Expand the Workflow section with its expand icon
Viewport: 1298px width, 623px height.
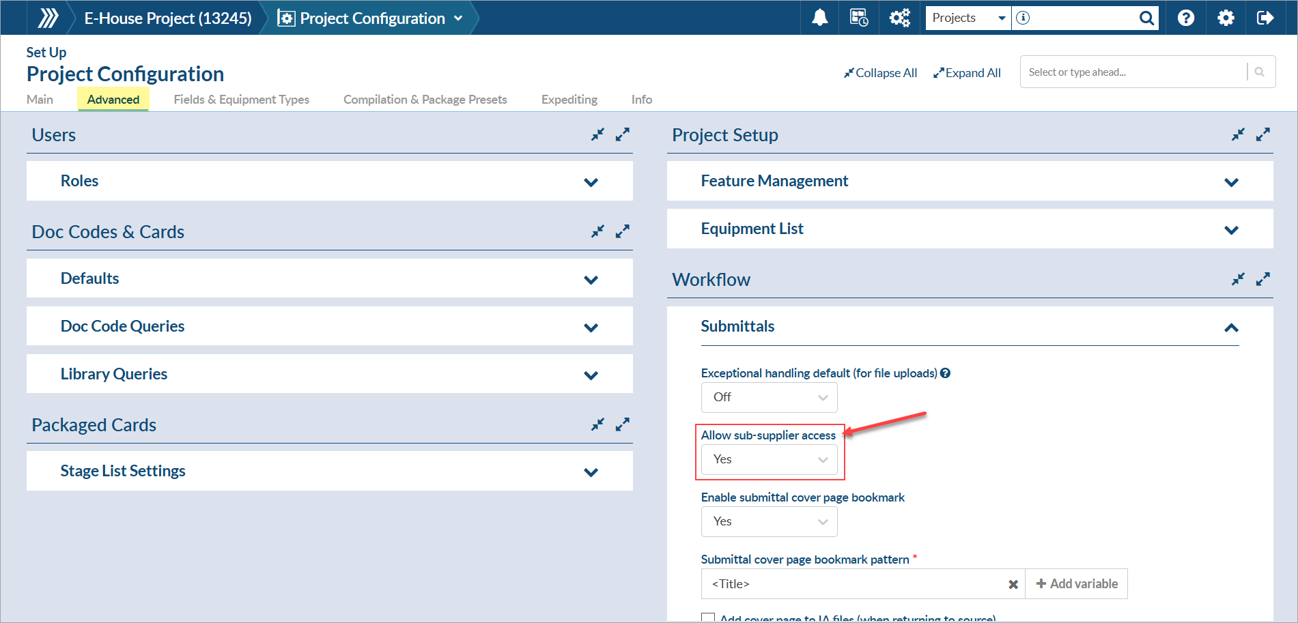(1262, 279)
